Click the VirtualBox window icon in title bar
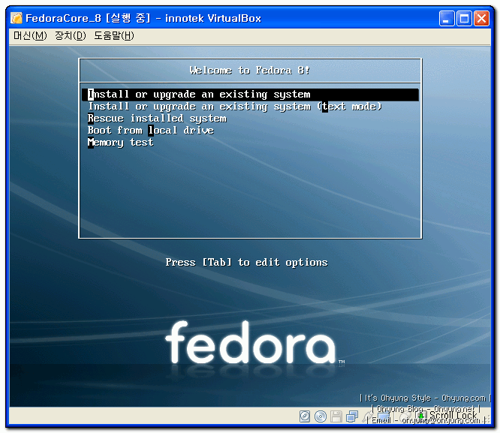 17,18
